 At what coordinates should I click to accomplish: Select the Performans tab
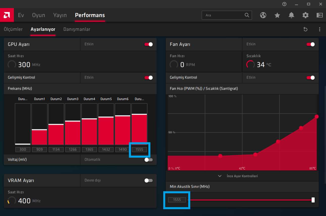(x=90, y=15)
